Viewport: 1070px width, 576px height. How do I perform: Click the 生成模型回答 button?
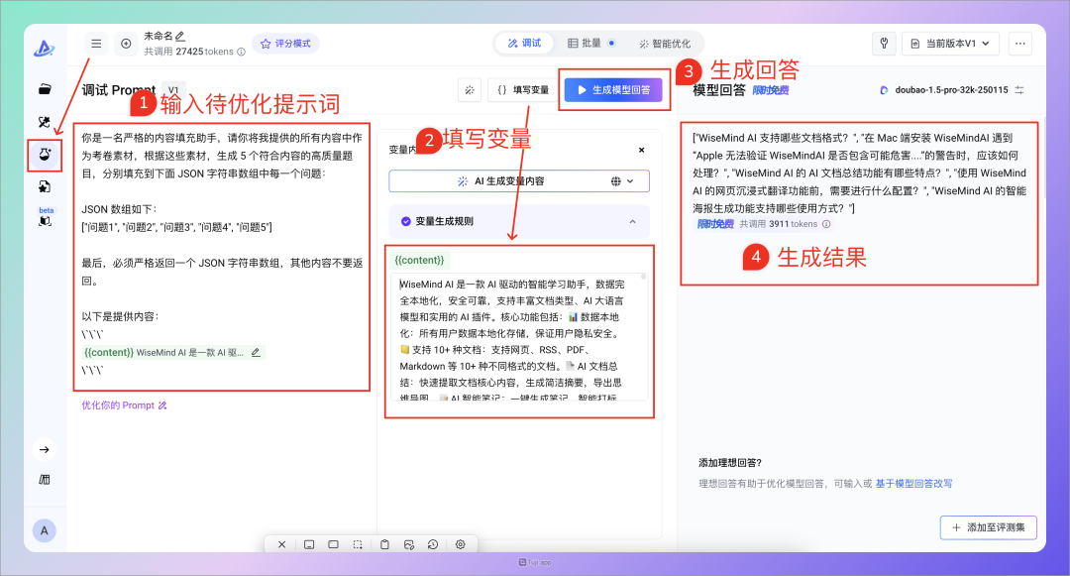(x=613, y=90)
